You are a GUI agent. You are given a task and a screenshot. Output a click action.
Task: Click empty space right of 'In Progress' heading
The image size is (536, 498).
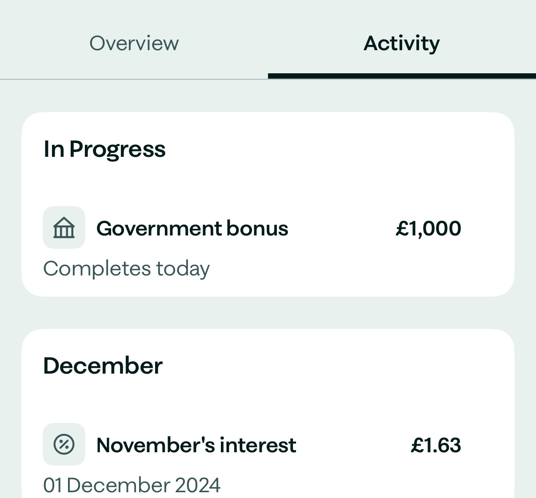338,149
